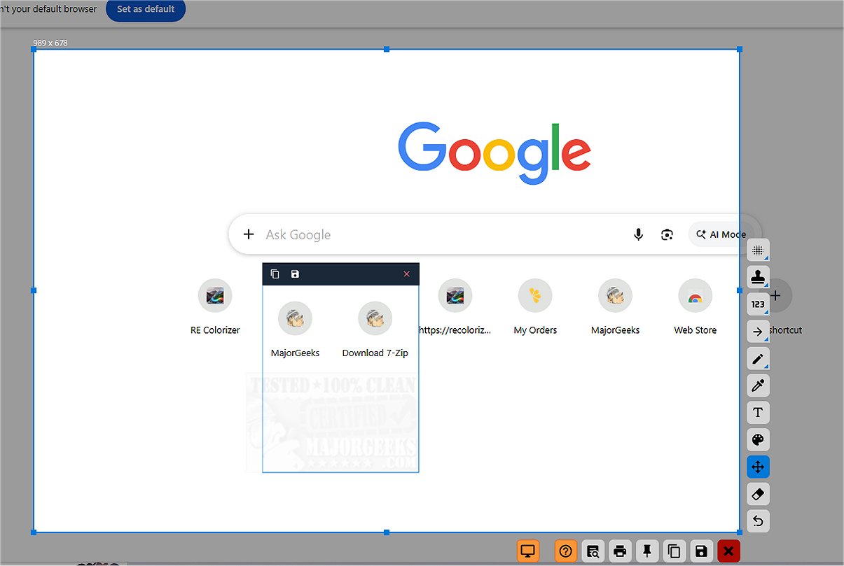Click the orange monitor capture-screen button
This screenshot has width=844, height=566.
(529, 551)
